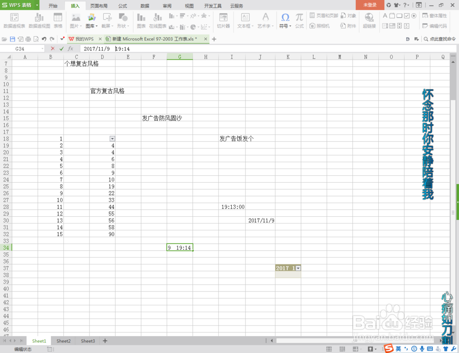Insert a PivotChart (数据透视图)
This screenshot has width=459, height=353.
39,21
